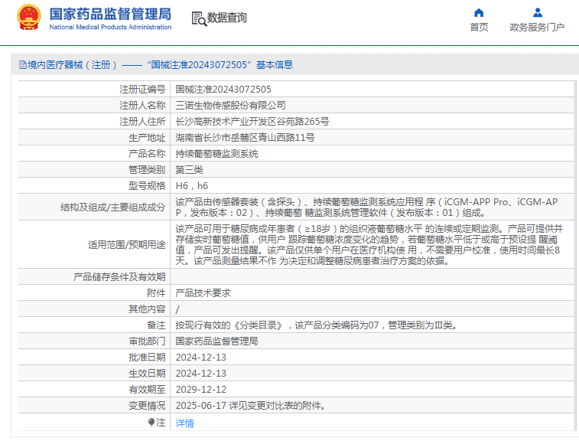This screenshot has width=579, height=441.
Task: Click the 政务服务门户 user icon
Action: pyautogui.click(x=537, y=13)
